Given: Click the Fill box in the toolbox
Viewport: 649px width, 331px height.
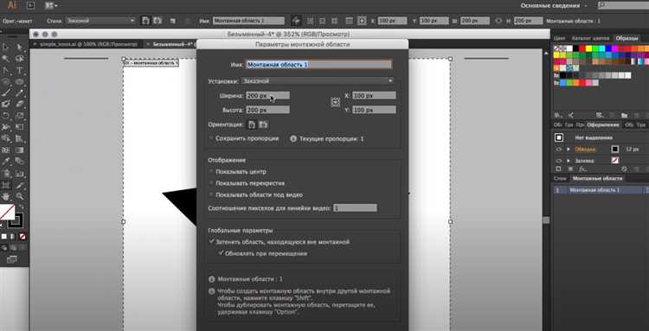Looking at the screenshot, I should (7, 212).
